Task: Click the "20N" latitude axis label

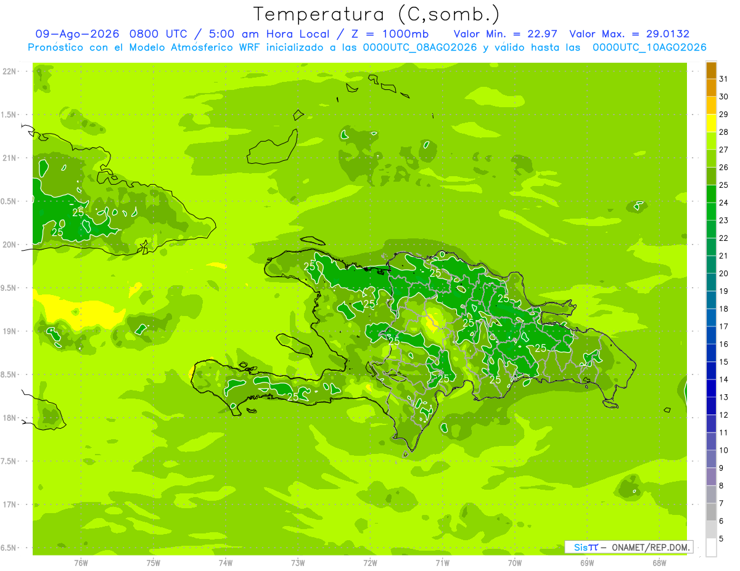Action: pos(9,245)
